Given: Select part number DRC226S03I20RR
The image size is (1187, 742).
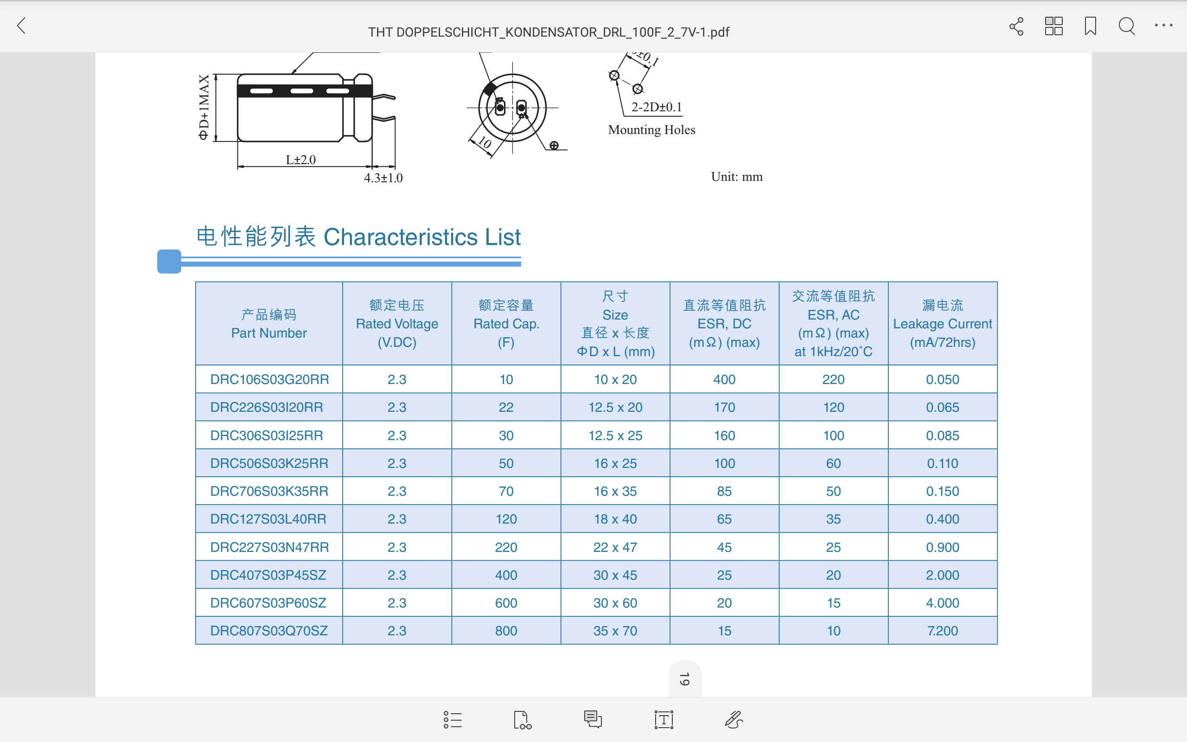Looking at the screenshot, I should click(266, 407).
